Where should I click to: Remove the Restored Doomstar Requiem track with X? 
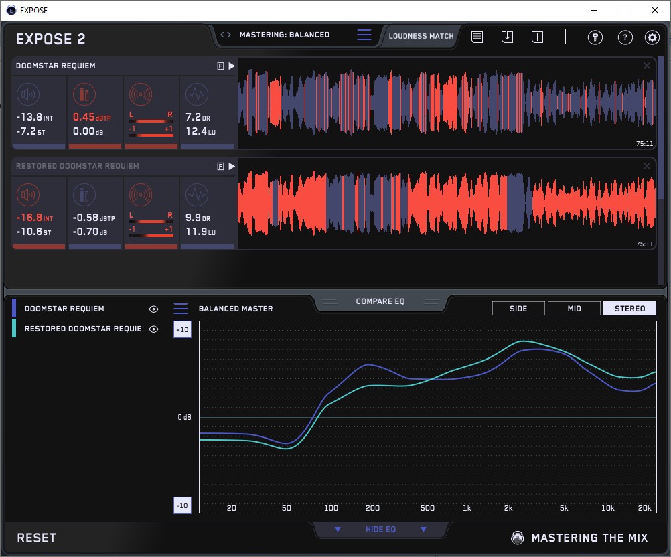647,166
